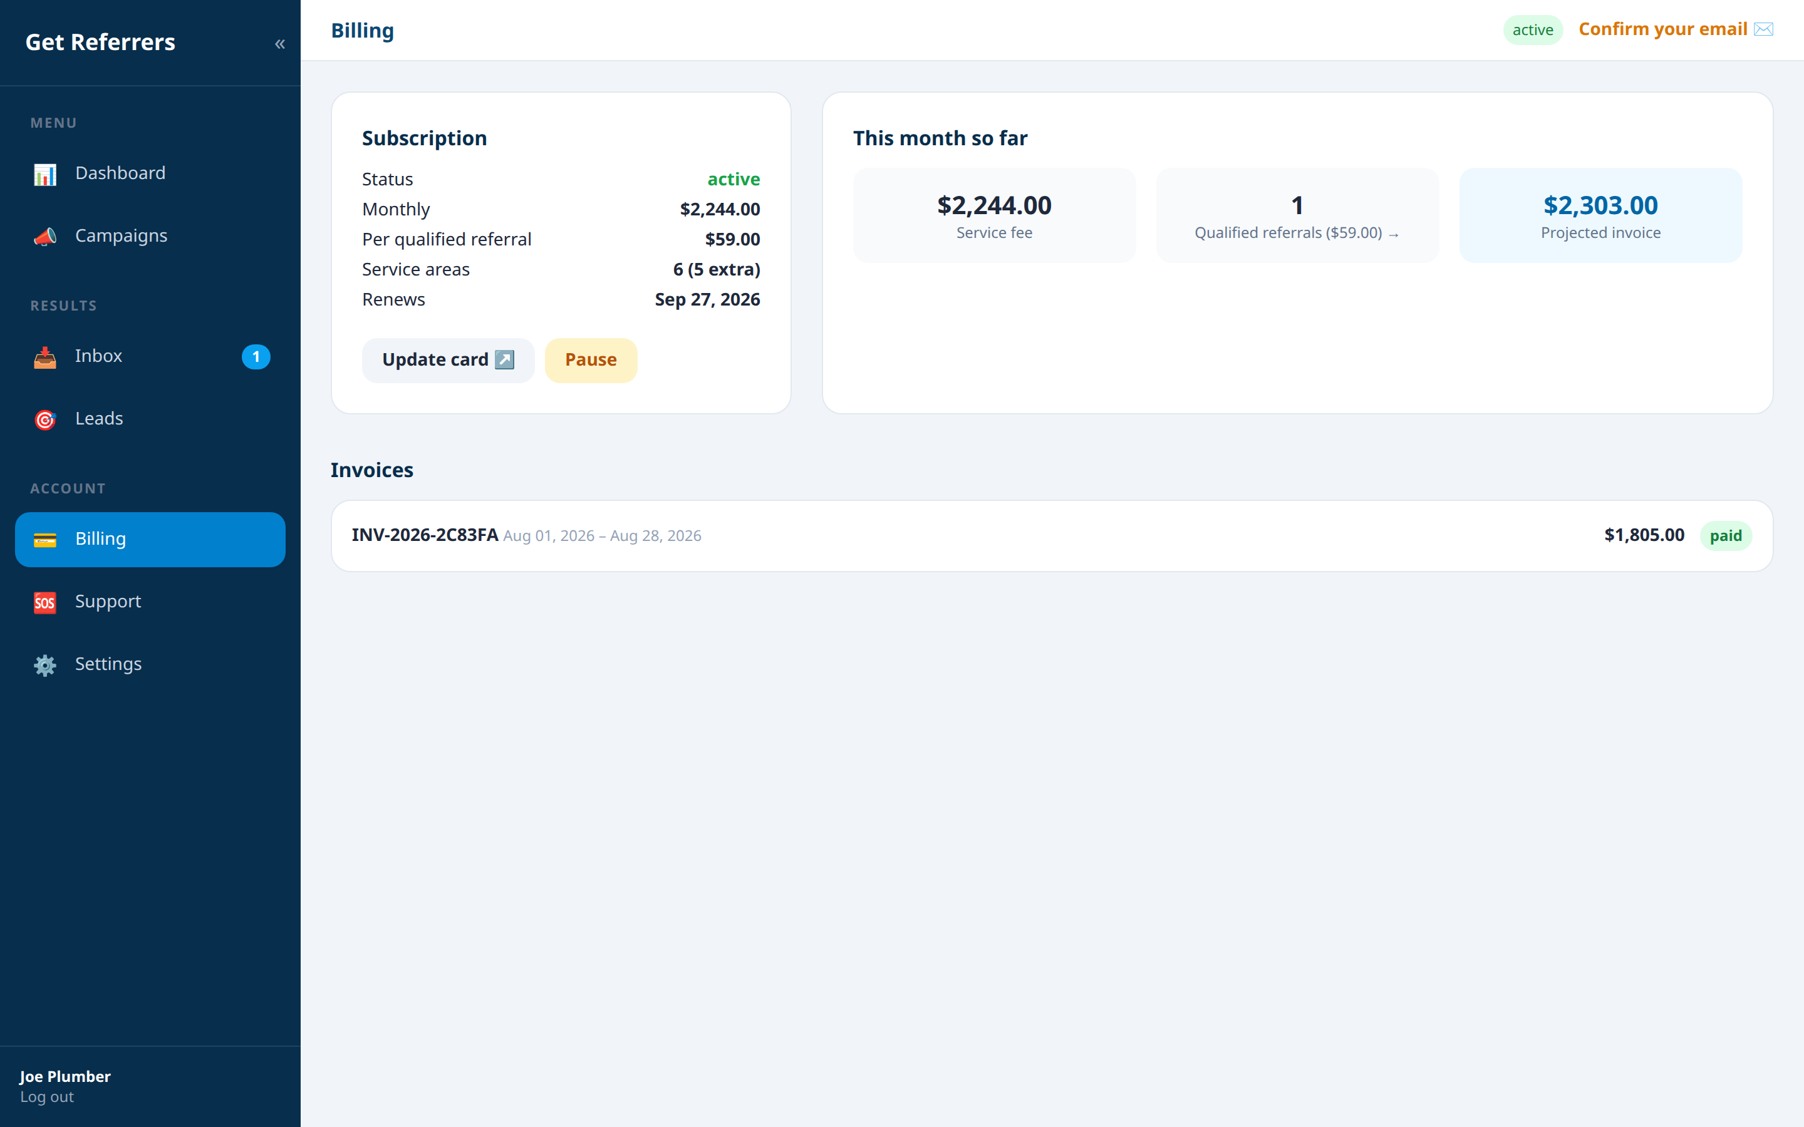Click the Inbox unread count badge
This screenshot has height=1127, width=1804.
pyautogui.click(x=256, y=357)
